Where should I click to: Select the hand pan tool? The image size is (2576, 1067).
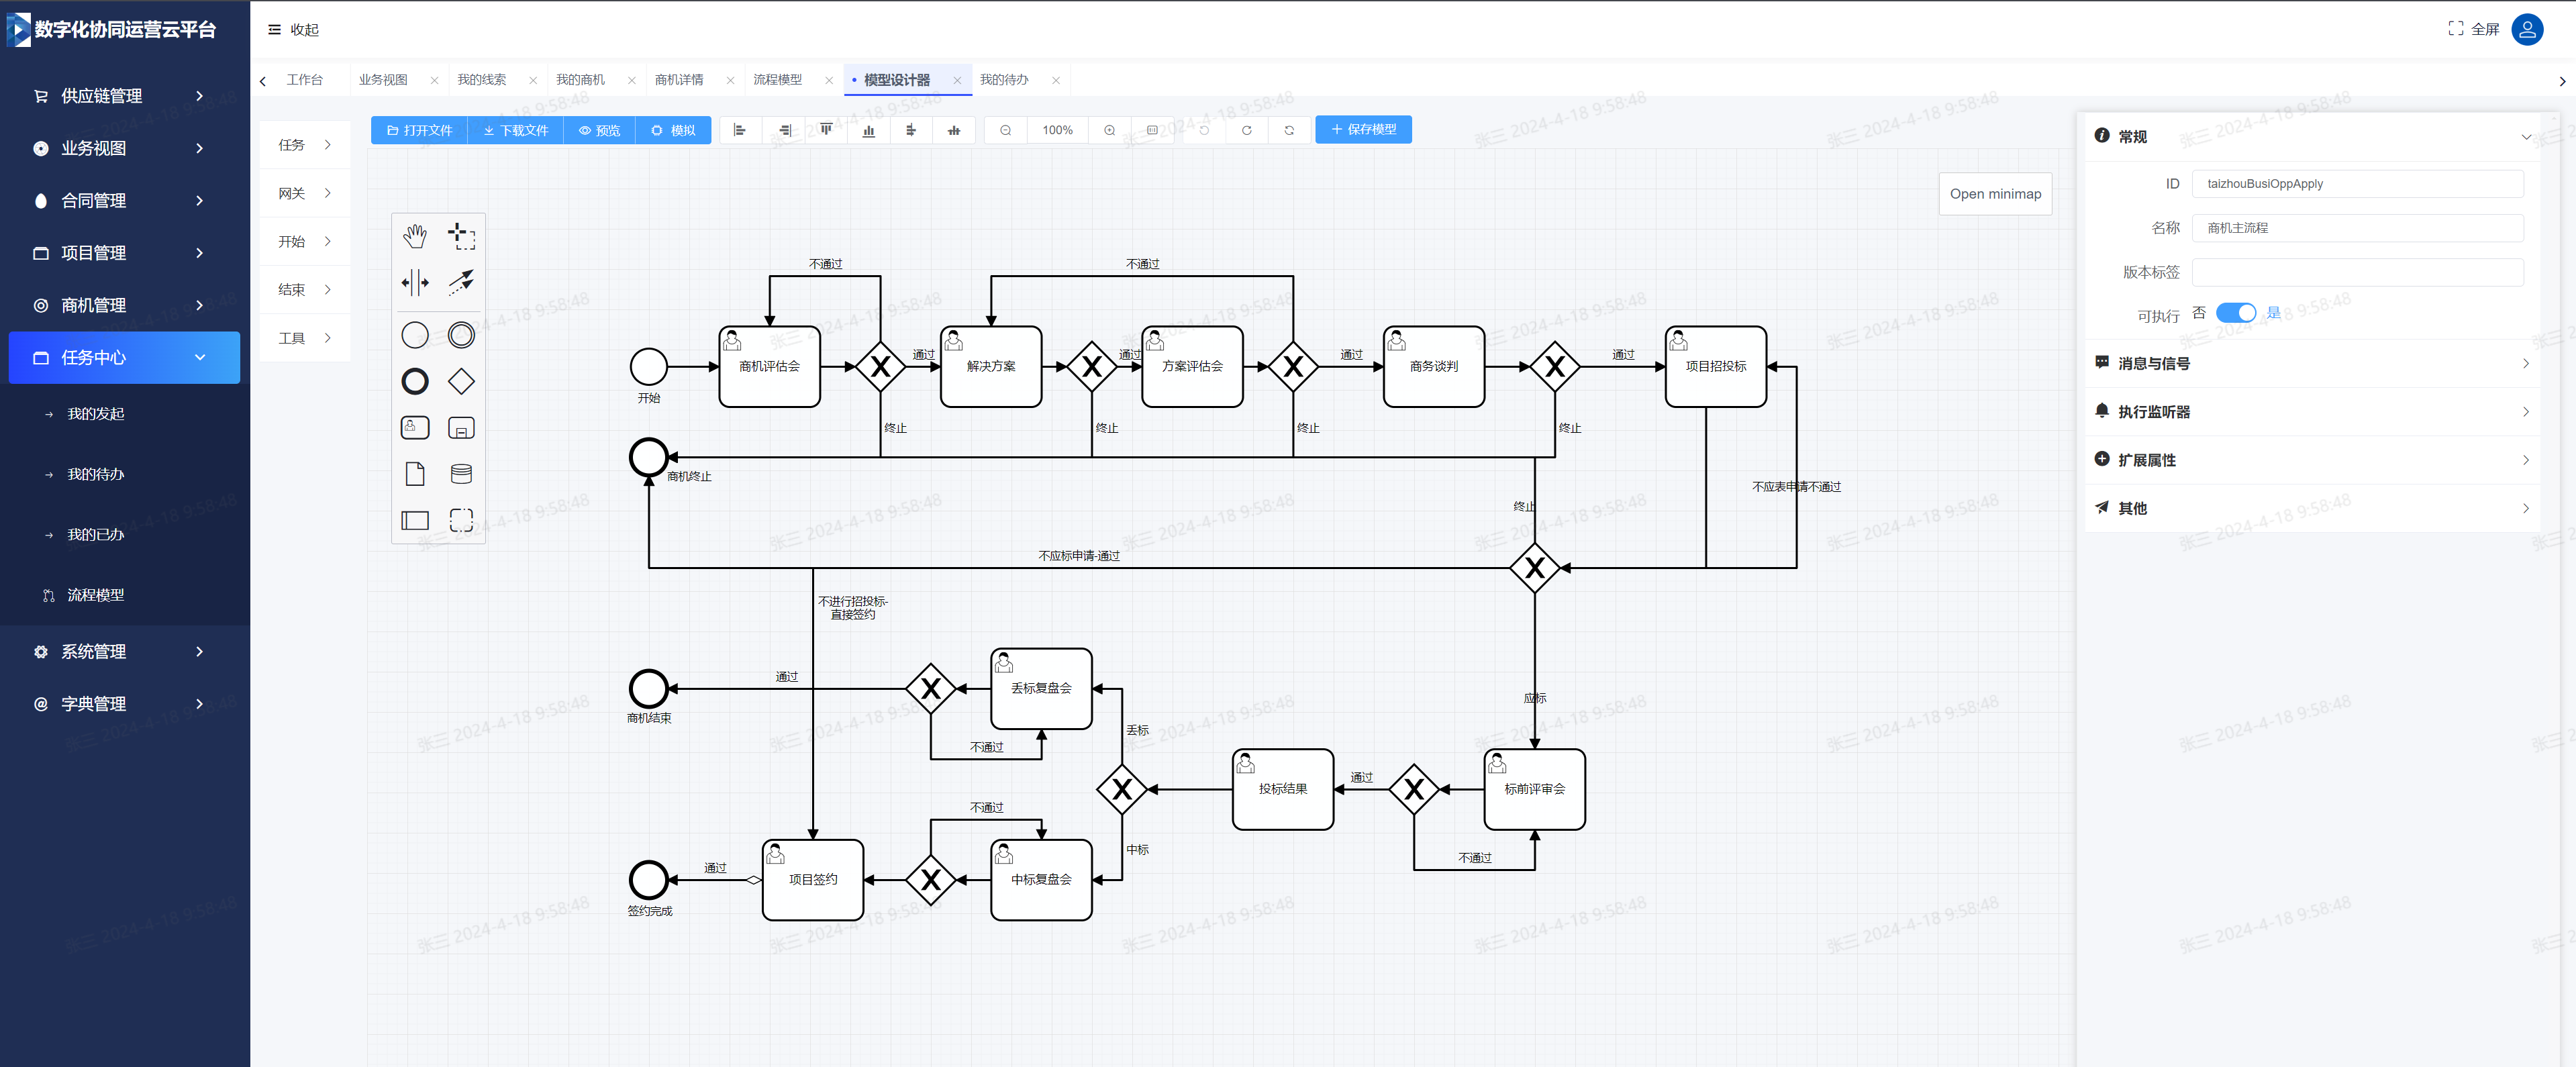point(415,236)
